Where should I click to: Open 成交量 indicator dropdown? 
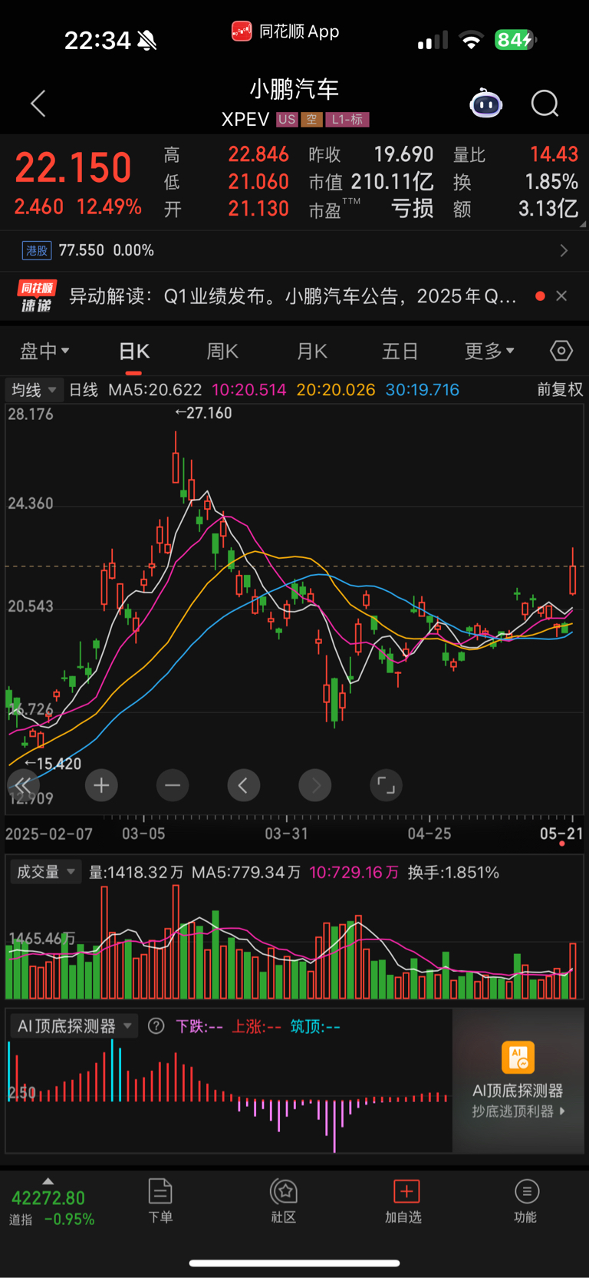tap(45, 872)
